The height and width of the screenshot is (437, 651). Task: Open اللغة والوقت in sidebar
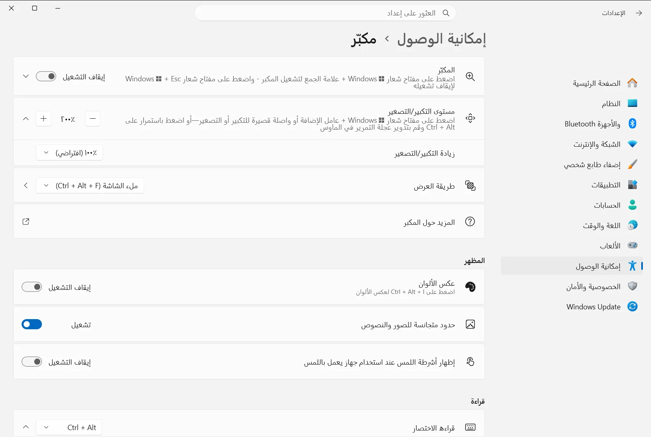(572, 225)
